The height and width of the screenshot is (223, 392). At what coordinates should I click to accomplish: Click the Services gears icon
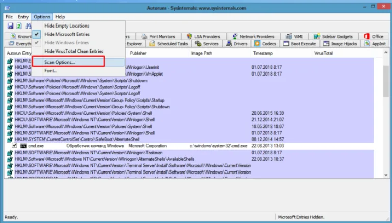(198, 44)
